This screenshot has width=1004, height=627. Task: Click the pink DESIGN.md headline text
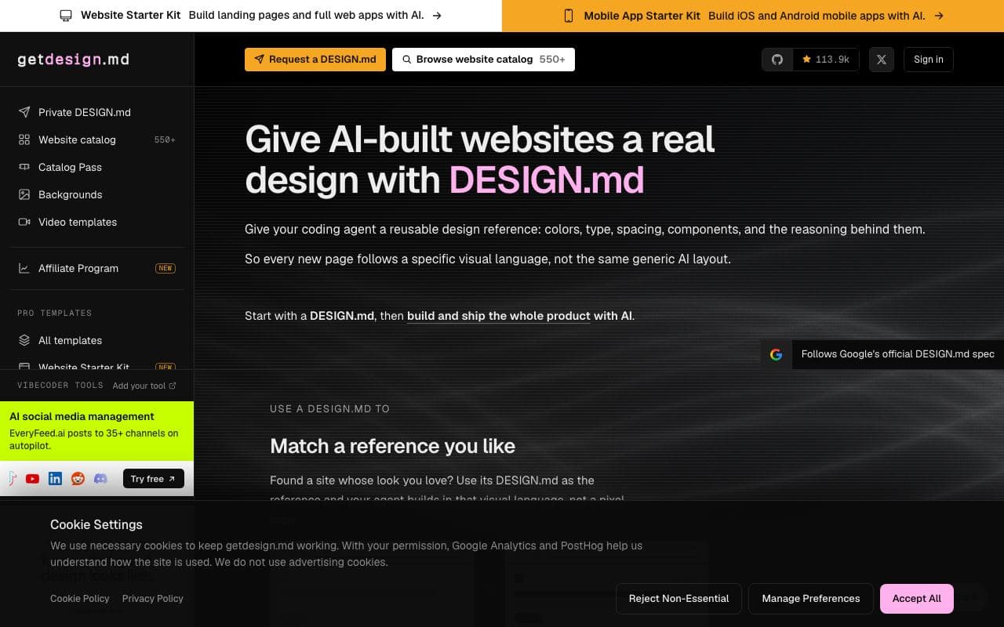pos(547,180)
